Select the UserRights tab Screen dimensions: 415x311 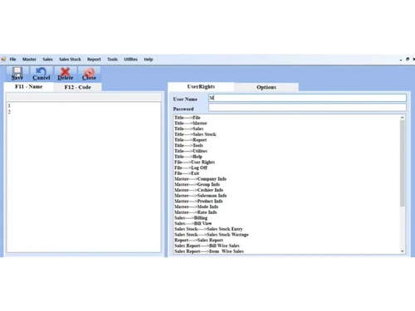click(201, 86)
